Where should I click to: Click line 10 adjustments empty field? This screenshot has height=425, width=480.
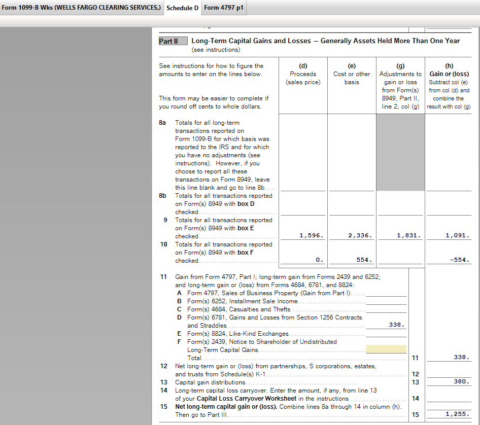coord(400,260)
